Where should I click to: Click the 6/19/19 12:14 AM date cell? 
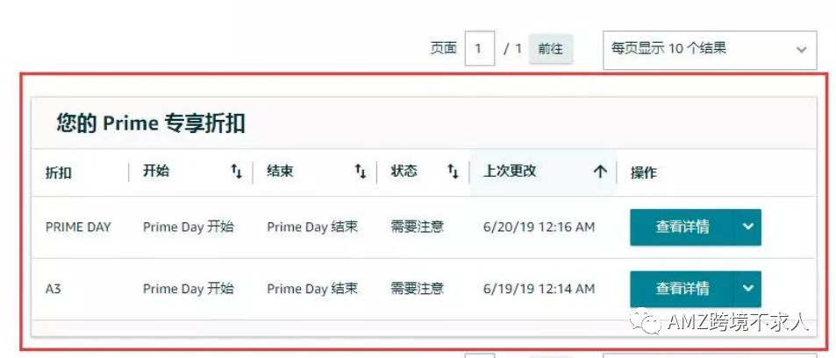(x=539, y=289)
